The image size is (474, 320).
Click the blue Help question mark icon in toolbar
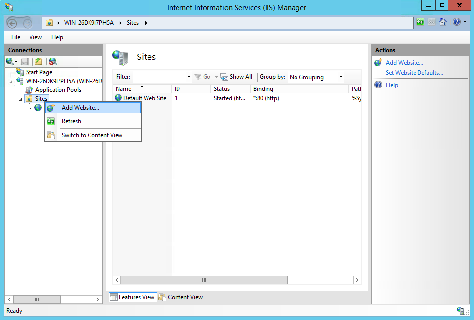[x=457, y=22]
